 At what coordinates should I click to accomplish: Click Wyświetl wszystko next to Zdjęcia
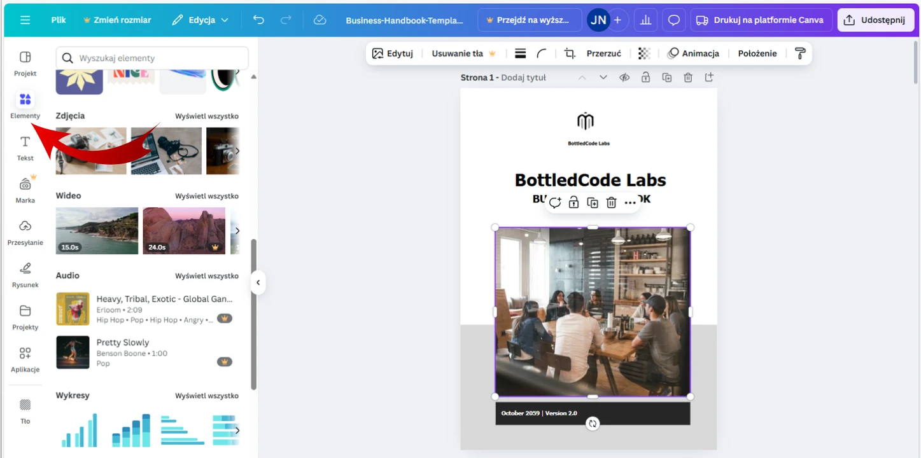207,116
